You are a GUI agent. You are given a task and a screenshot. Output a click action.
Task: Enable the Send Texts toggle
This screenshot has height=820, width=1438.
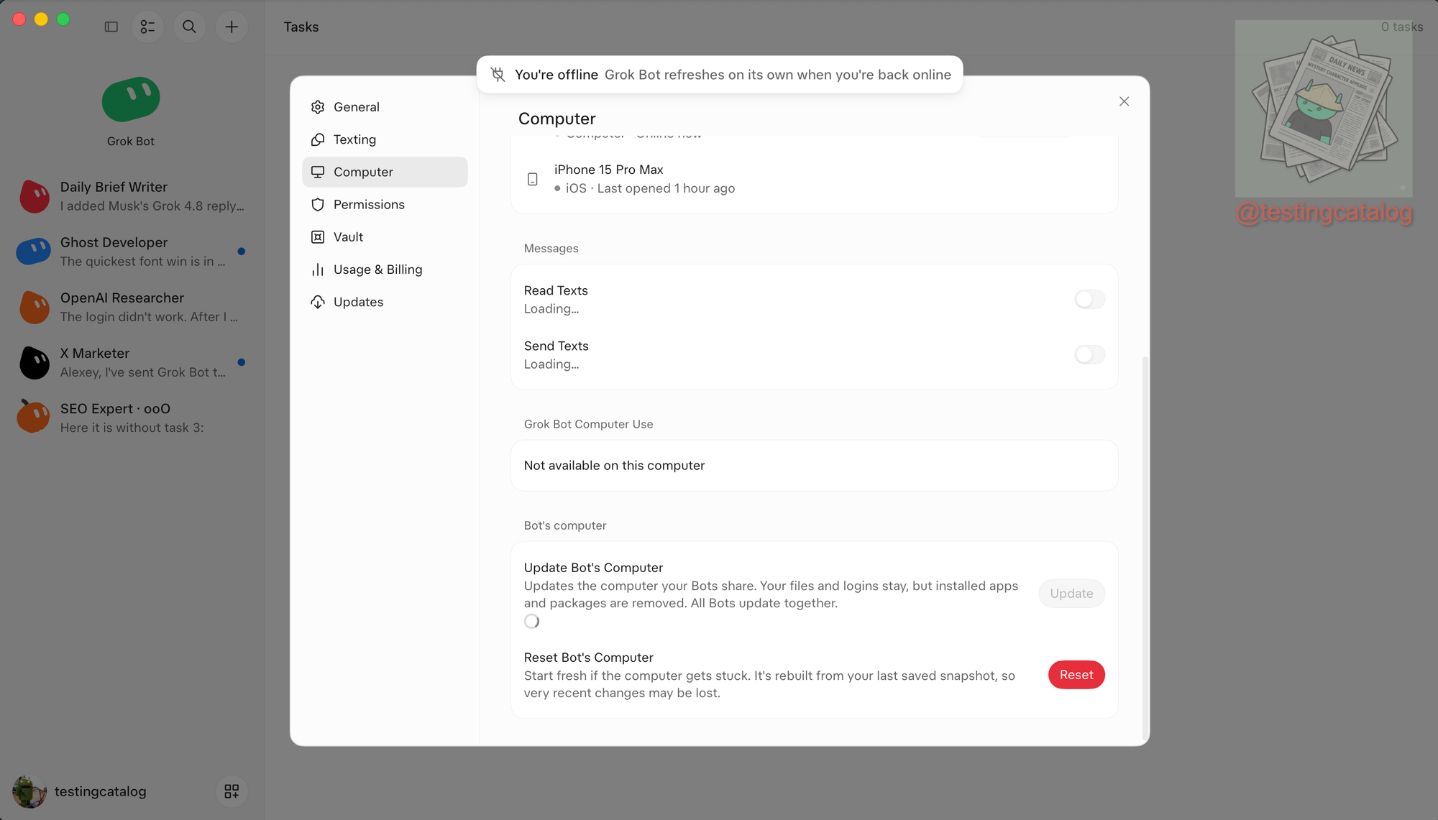[1089, 354]
